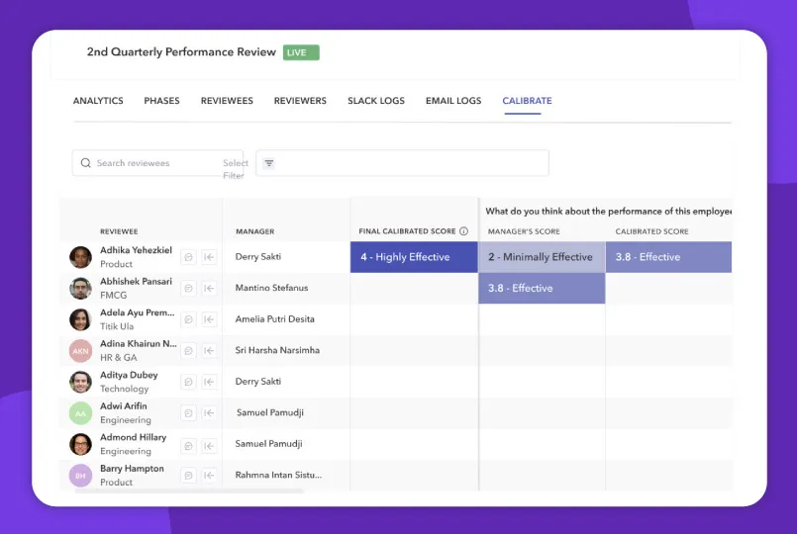Go to the Email Logs tab
Viewport: 797px width, 534px height.
[453, 101]
